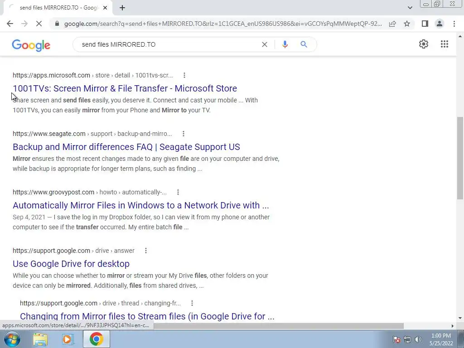
Task: Open the network status tray icon
Action: (407, 339)
